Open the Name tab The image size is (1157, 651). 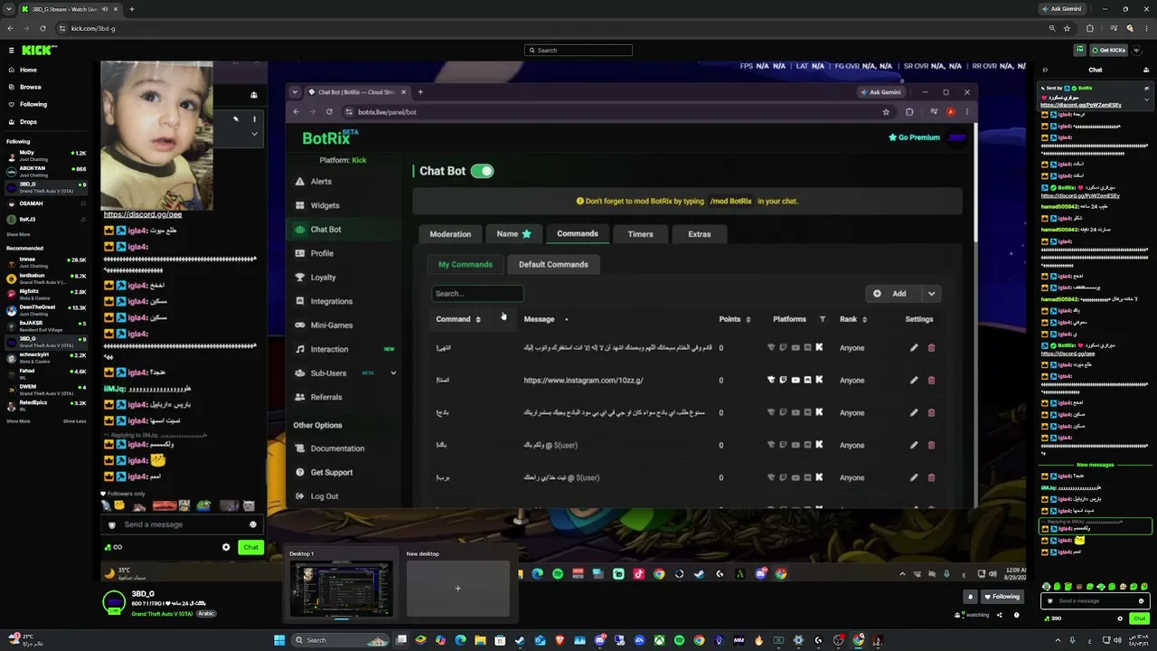(513, 234)
